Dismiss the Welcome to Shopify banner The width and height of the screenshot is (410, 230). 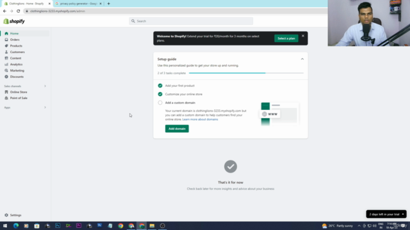[303, 36]
